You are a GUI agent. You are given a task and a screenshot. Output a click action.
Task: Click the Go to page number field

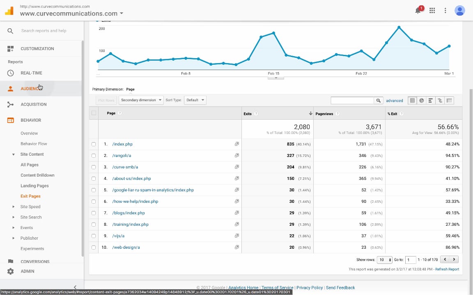[411, 260]
